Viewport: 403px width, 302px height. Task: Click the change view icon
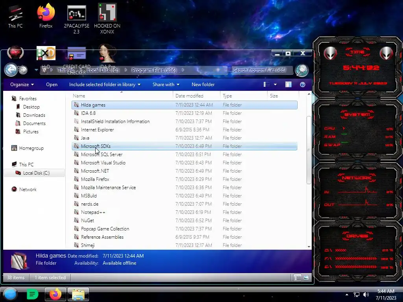(x=267, y=85)
